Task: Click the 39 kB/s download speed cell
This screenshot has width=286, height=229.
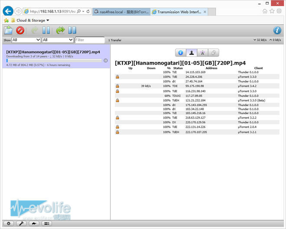Action: tap(146, 86)
